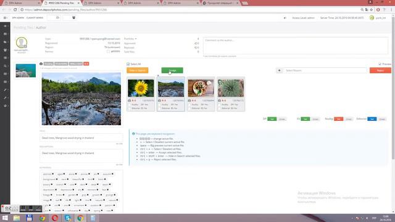This screenshot has width=395, height=222.
Task: Focus the comment to author text area
Action: click(x=296, y=46)
